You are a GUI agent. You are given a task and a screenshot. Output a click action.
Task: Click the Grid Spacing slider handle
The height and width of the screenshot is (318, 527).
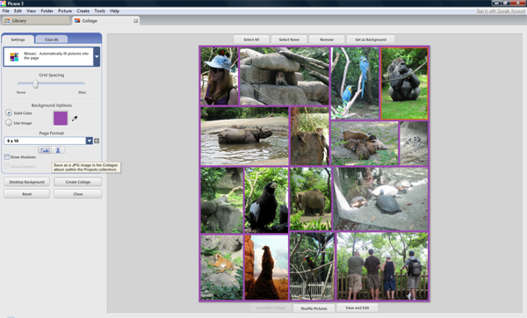[35, 83]
